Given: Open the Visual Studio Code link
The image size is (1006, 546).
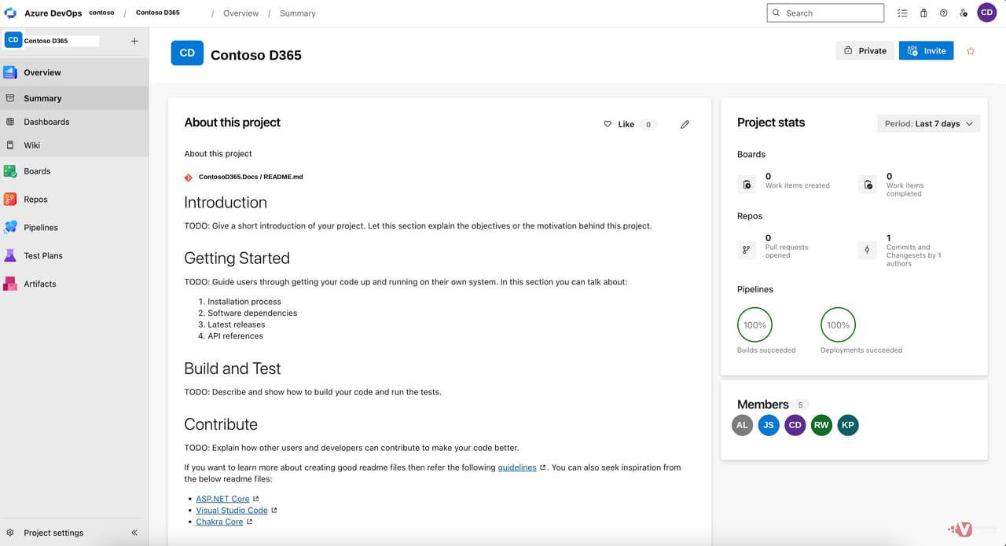Looking at the screenshot, I should point(232,511).
